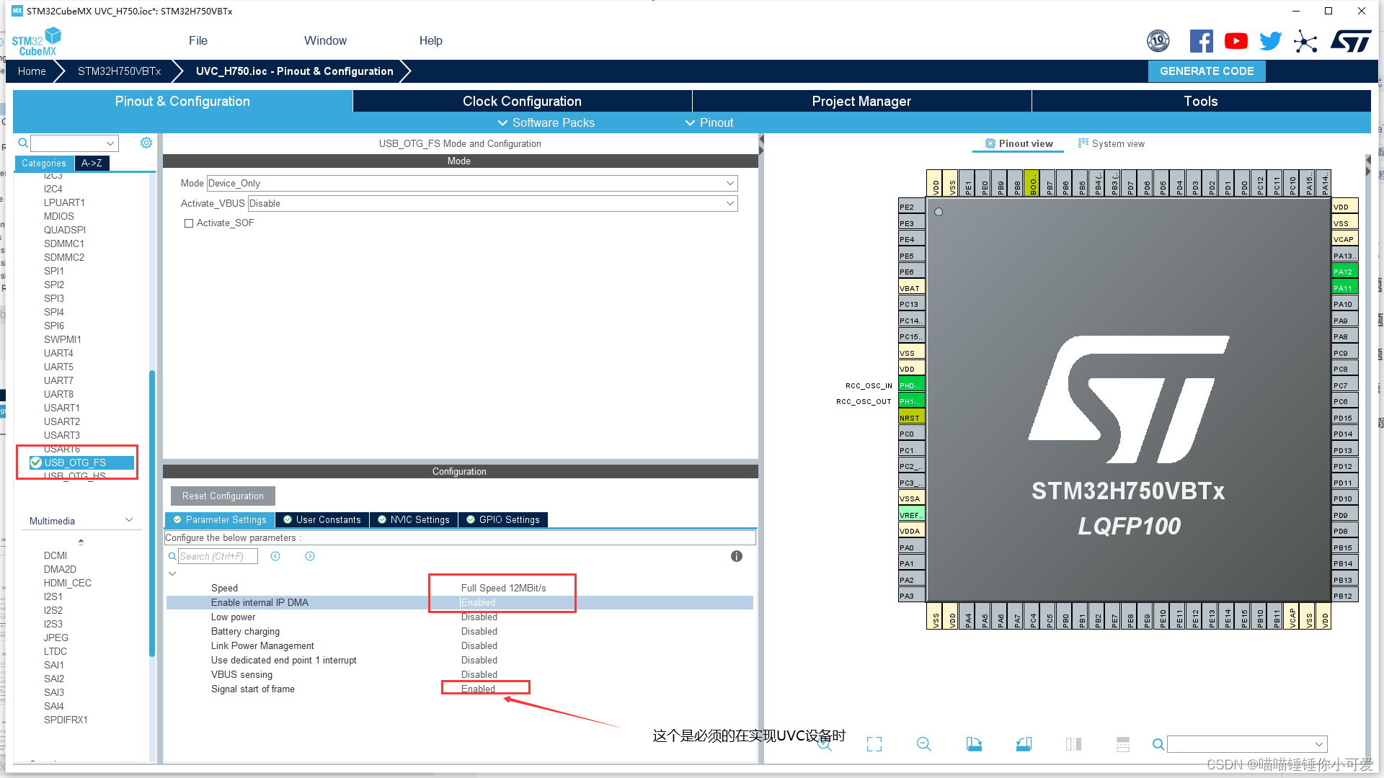Viewport: 1384px width, 778px height.
Task: Click the fit-to-screen pinout icon
Action: point(874,744)
